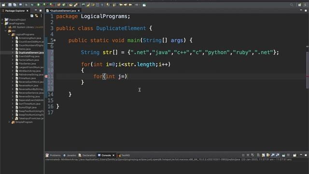This screenshot has width=309, height=174.
Task: Switch to the Javadoc tab
Action: 70,156
